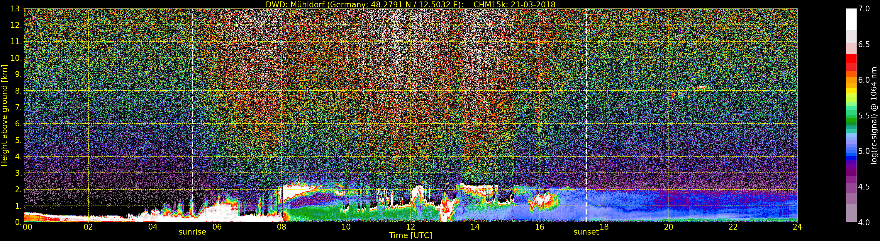Viewport: 880px width, 241px height.
Task: Click height axis tick label '2.'
Action: coord(18,189)
